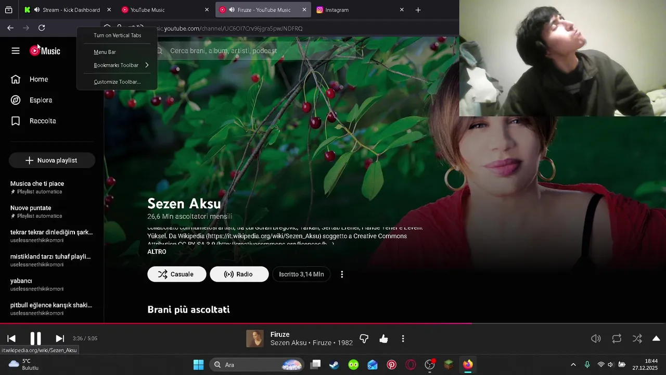This screenshot has height=375, width=666.
Task: Expand the Bookmarks Toolbar submenu
Action: 117,65
